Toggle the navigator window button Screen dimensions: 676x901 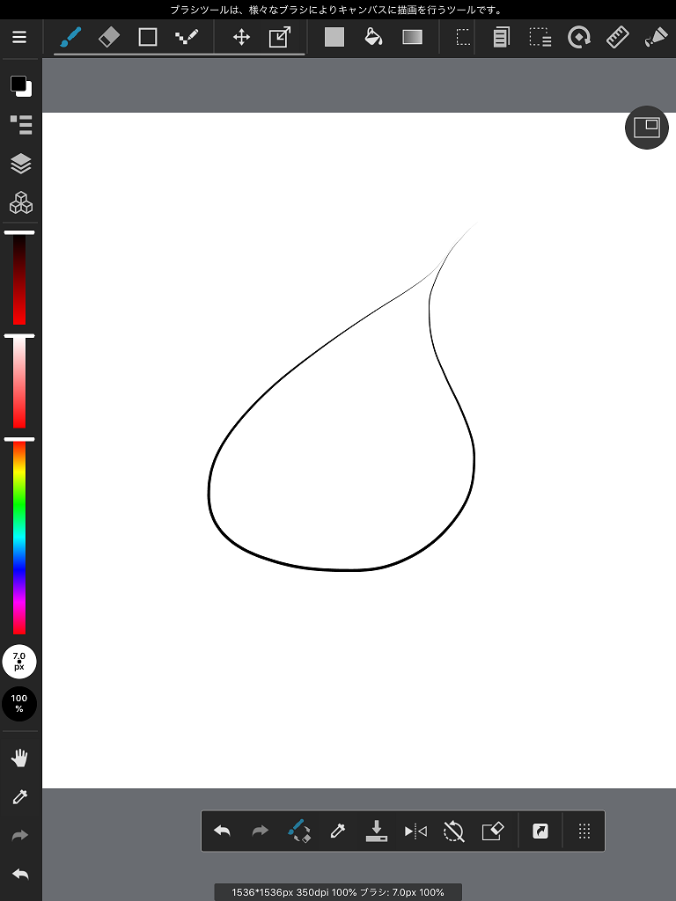(x=647, y=128)
